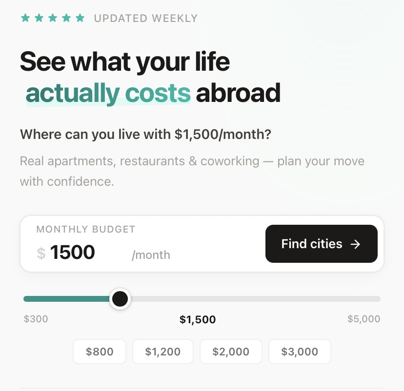Screen dimensions: 404x391
Task: Click the second star icon
Action: (39, 18)
